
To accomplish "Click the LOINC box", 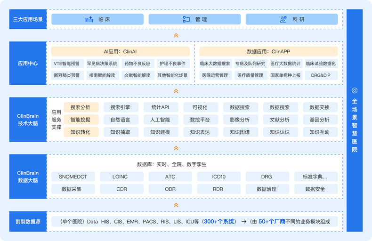I will click(121, 177).
